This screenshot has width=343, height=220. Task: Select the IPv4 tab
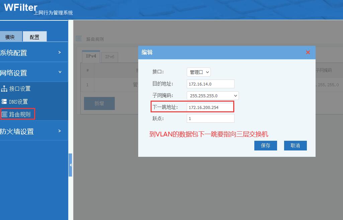pyautogui.click(x=91, y=57)
